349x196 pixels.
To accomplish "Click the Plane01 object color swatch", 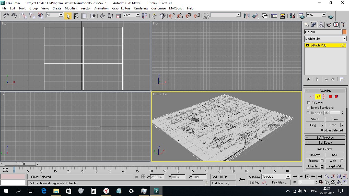I will [x=344, y=32].
